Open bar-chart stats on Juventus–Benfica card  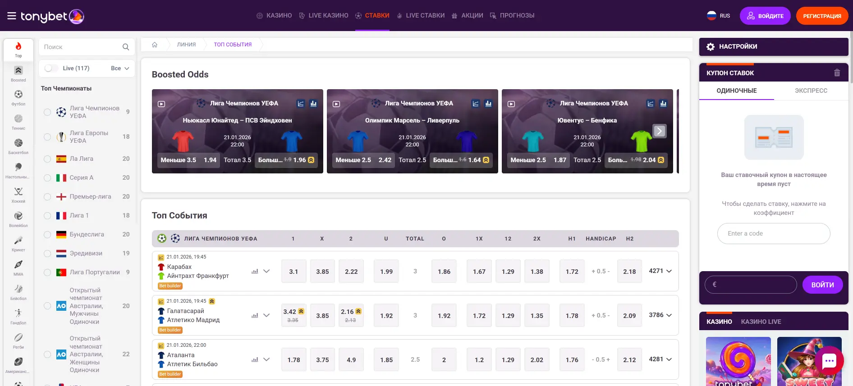click(x=663, y=104)
